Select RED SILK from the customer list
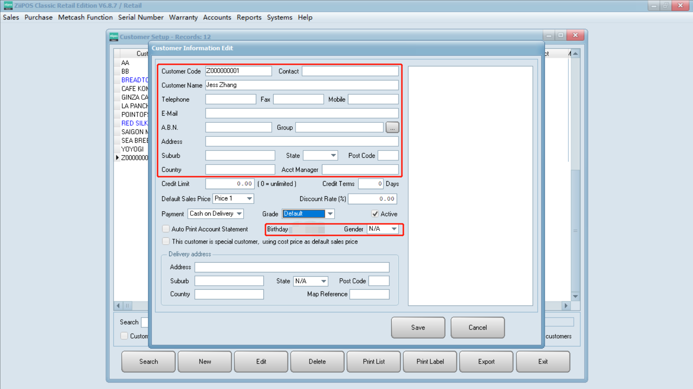Viewport: 693px width, 389px height. pyautogui.click(x=134, y=123)
